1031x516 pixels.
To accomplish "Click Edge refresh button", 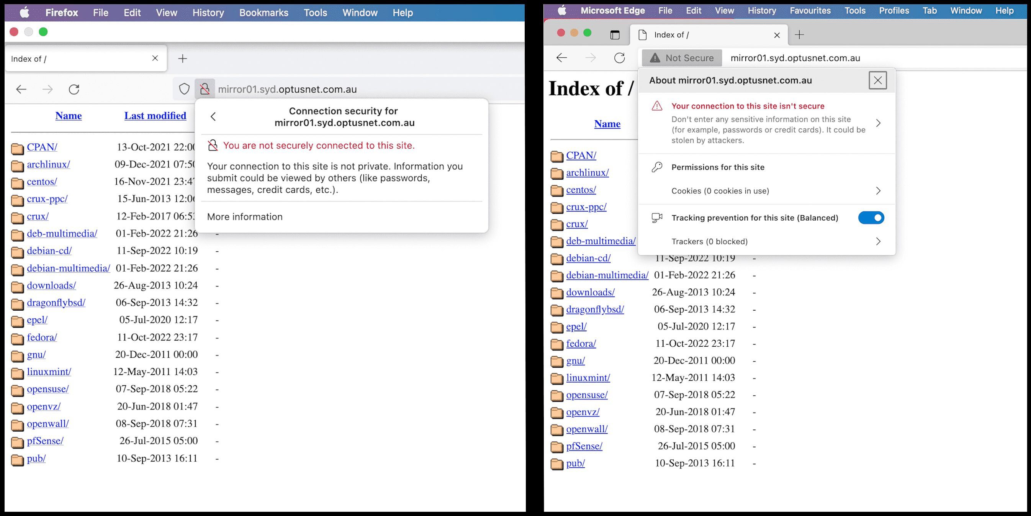I will tap(620, 57).
